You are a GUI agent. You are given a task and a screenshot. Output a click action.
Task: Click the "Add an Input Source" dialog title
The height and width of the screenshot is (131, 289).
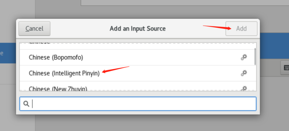tap(138, 28)
